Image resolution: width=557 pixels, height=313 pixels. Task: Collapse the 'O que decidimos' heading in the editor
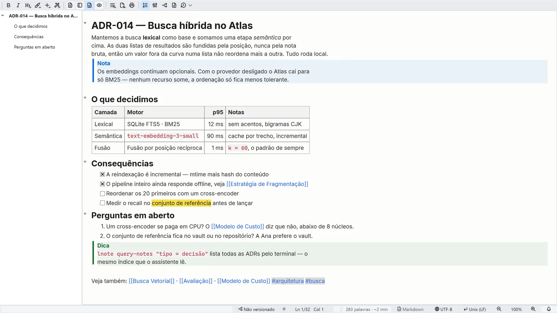[85, 98]
